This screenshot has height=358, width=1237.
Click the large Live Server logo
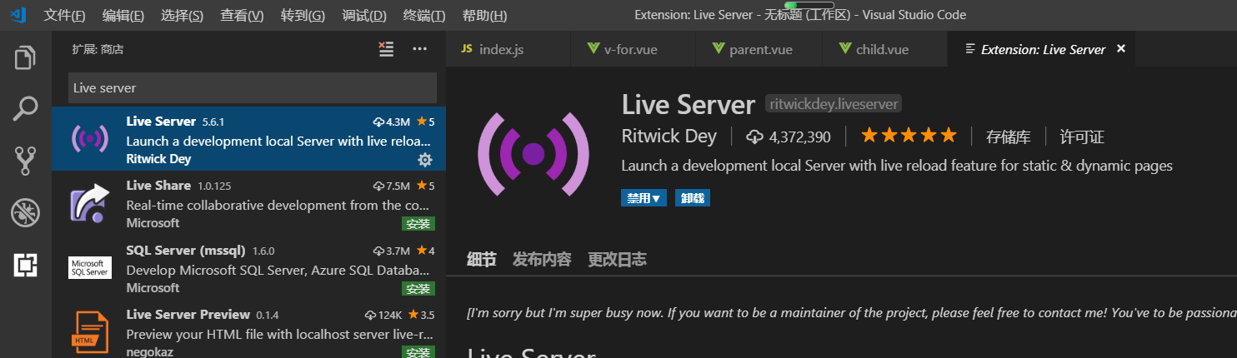click(x=533, y=154)
